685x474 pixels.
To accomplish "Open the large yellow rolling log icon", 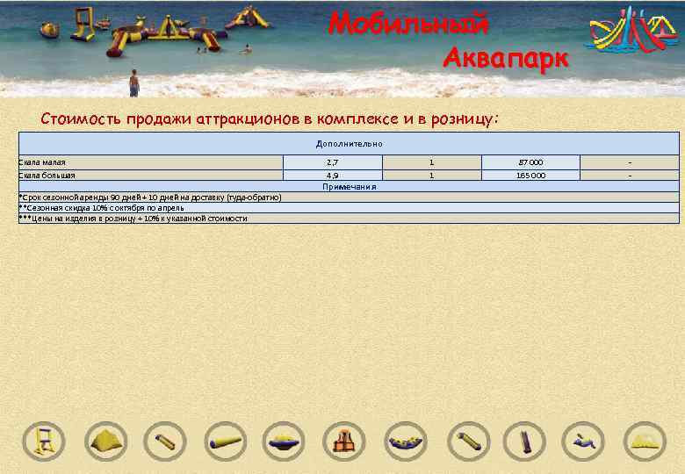I will (x=226, y=442).
